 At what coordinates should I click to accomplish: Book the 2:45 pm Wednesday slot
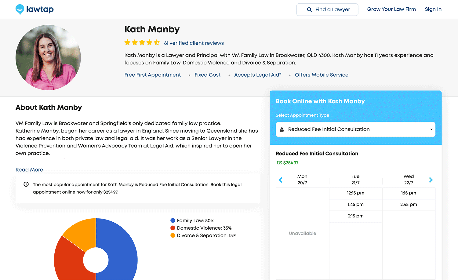pyautogui.click(x=409, y=205)
